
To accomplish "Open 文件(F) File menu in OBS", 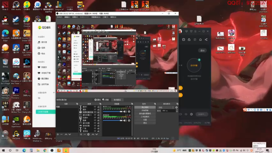I will (x=59, y=17).
